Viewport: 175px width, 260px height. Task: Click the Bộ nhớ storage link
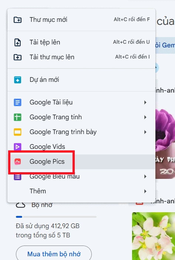click(x=42, y=205)
